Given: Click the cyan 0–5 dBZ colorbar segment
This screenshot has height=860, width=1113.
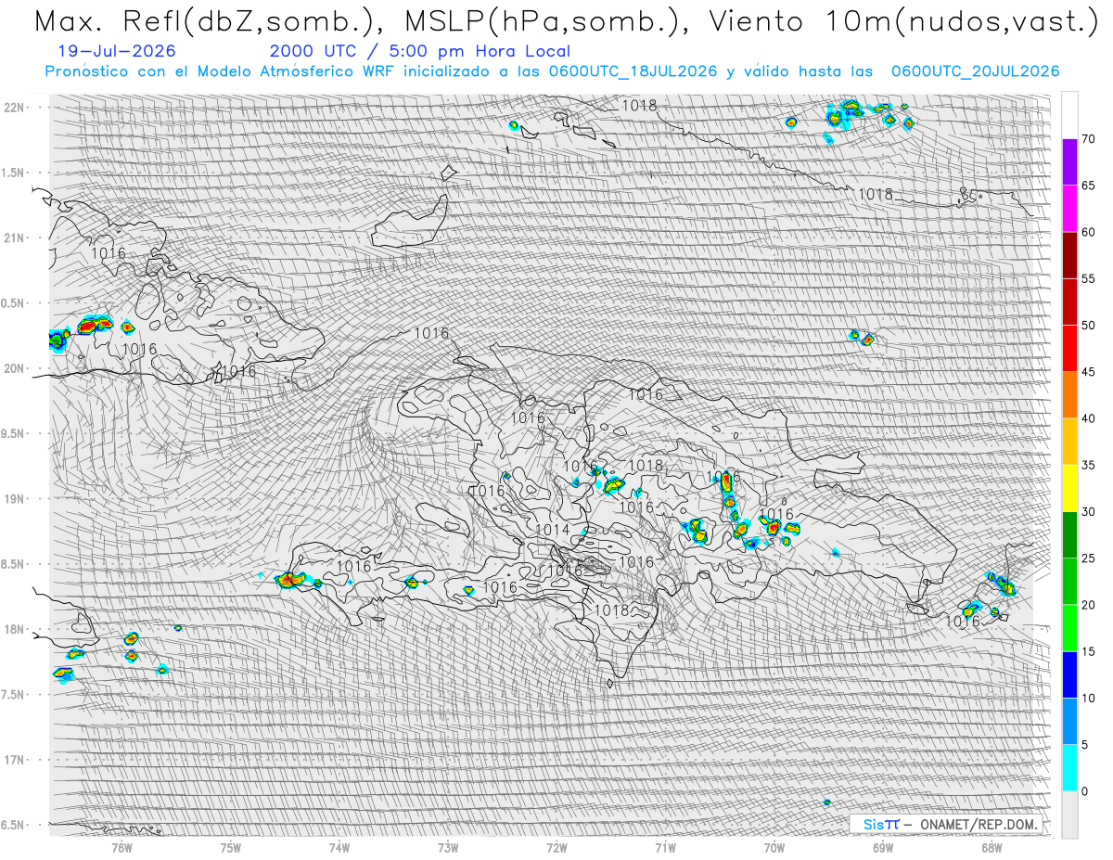Looking at the screenshot, I should coord(1069,768).
